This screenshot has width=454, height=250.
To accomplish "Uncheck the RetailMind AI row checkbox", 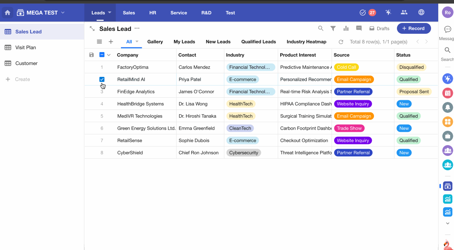I will click(x=102, y=79).
